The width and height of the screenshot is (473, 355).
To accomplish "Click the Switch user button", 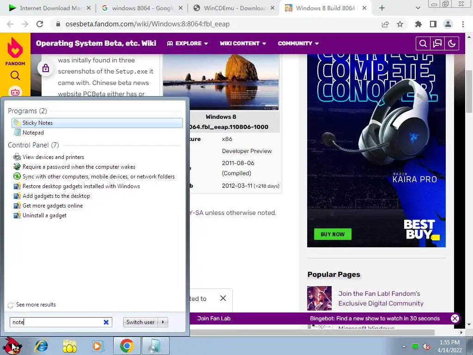I will point(140,322).
